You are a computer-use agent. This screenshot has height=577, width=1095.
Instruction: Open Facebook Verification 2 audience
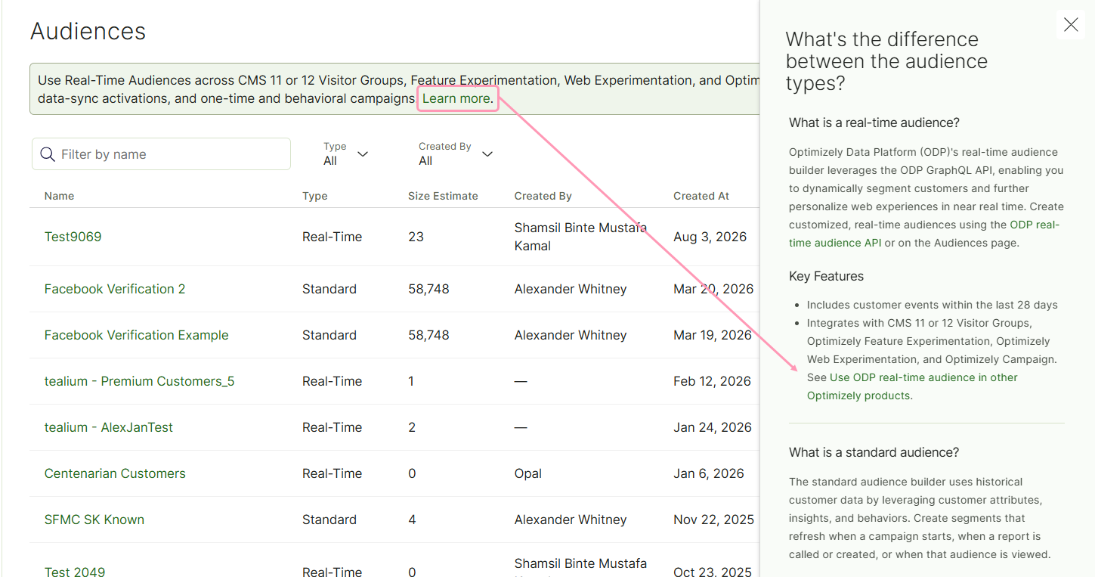[115, 289]
